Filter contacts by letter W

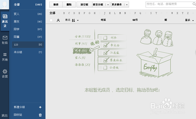pyautogui.click(x=172, y=13)
